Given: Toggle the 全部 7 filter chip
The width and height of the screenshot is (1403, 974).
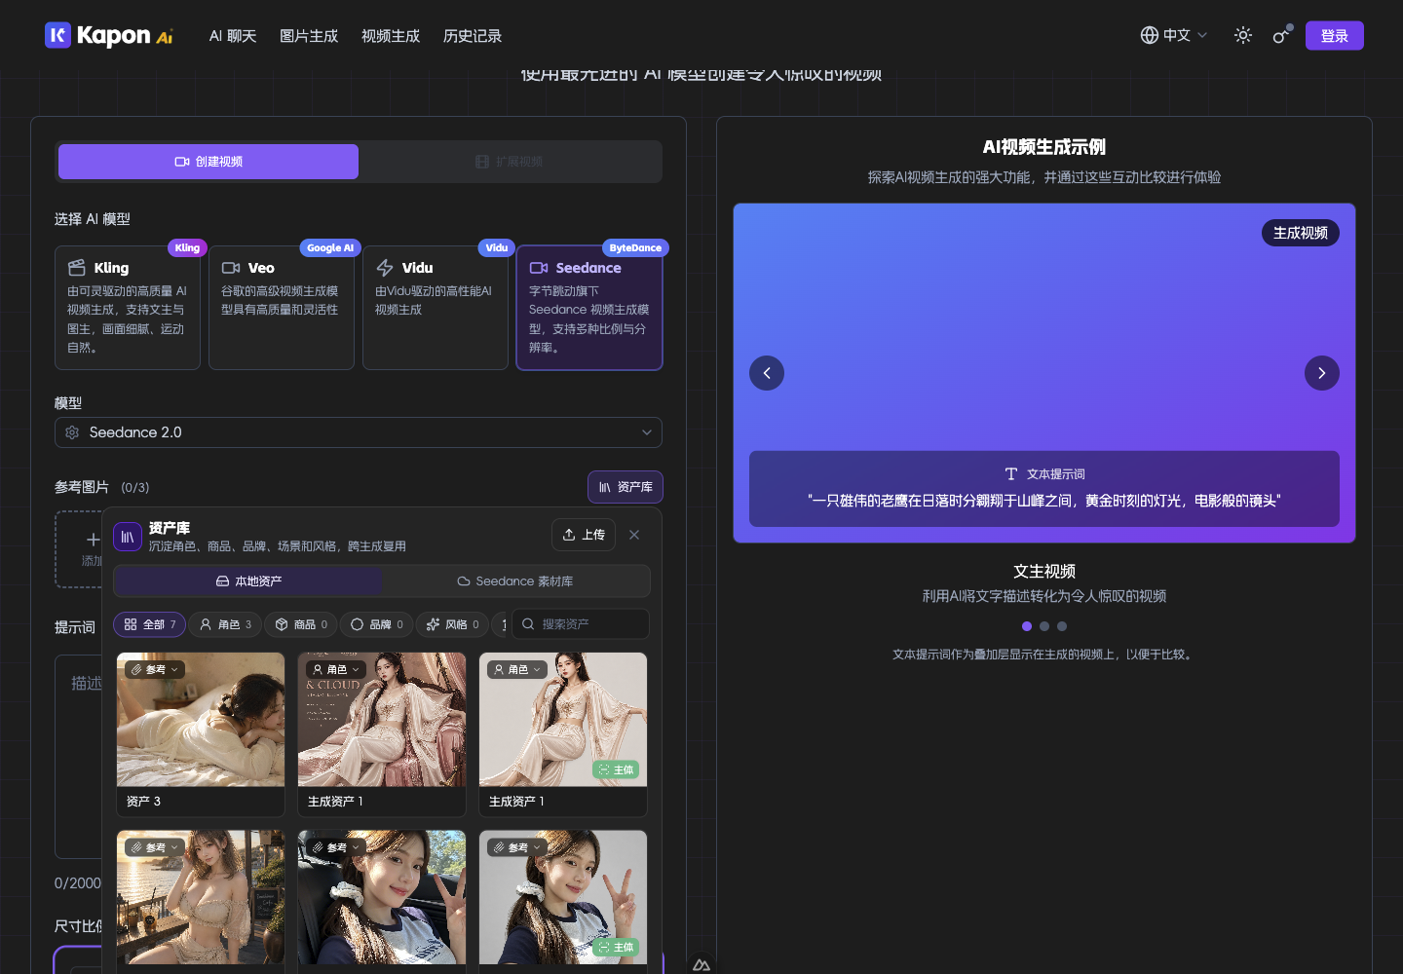Looking at the screenshot, I should (150, 624).
